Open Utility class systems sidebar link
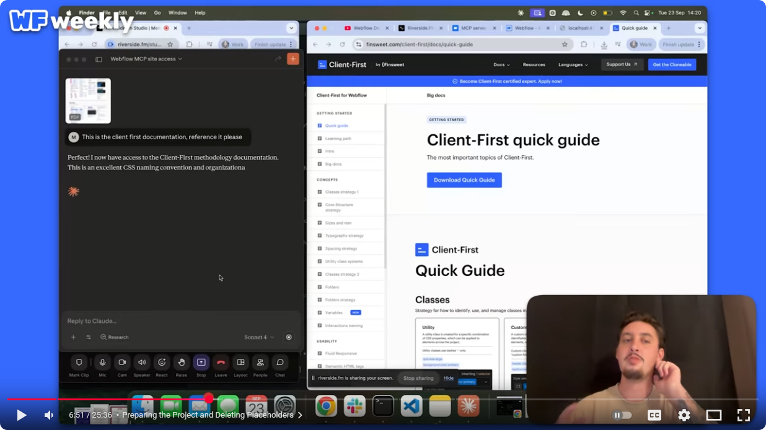 (344, 262)
